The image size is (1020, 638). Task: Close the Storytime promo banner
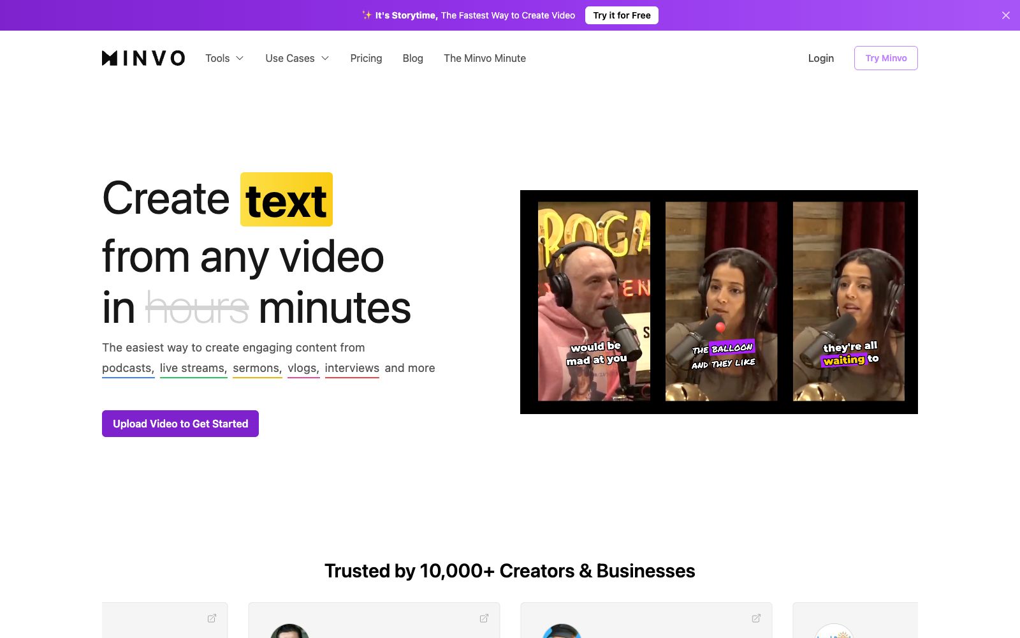click(x=1006, y=15)
